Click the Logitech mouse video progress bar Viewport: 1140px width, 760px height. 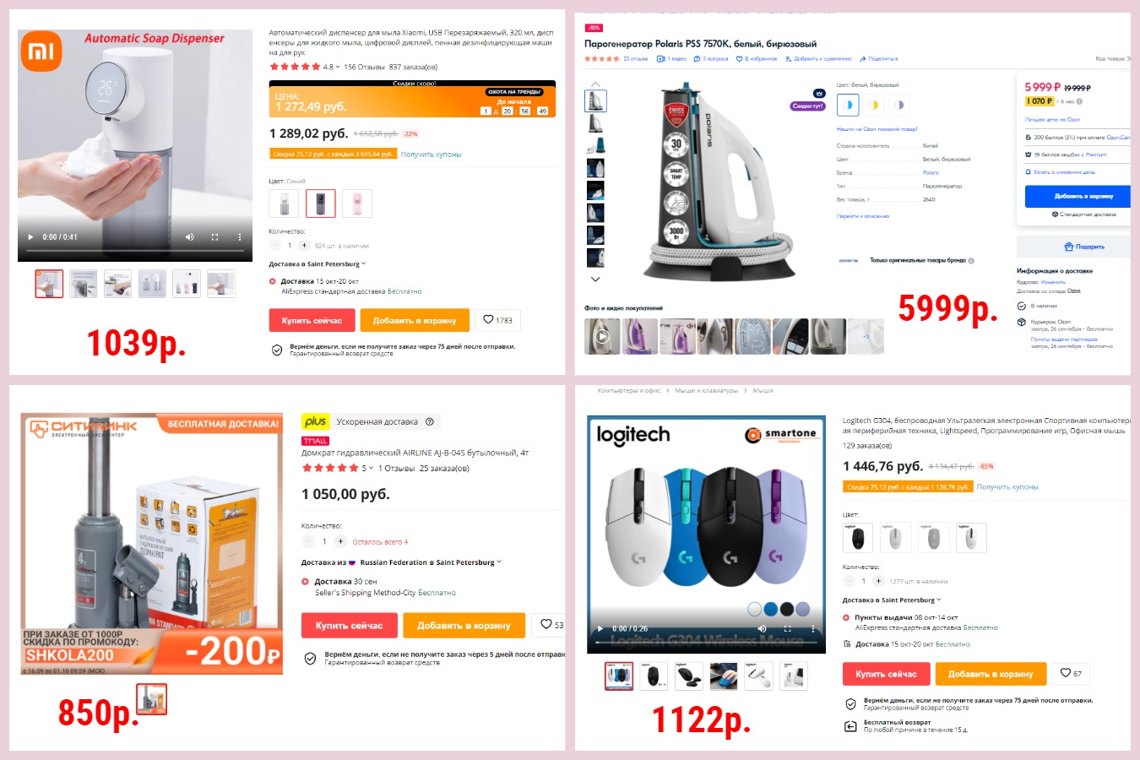tap(706, 642)
